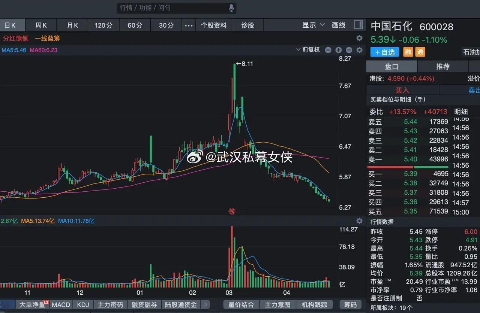Open the volume pane settings gear
This screenshot has height=313, width=480.
tap(359, 221)
